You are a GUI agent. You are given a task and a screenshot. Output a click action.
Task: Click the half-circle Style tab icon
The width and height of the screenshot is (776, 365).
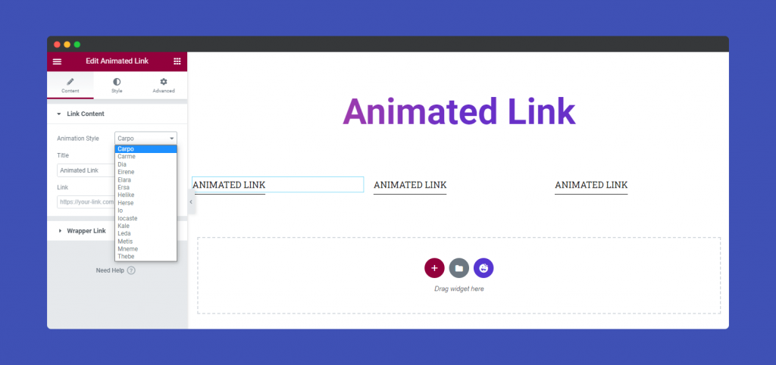tap(117, 82)
